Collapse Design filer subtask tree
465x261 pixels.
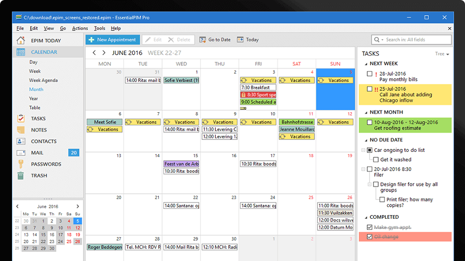pyautogui.click(x=369, y=184)
